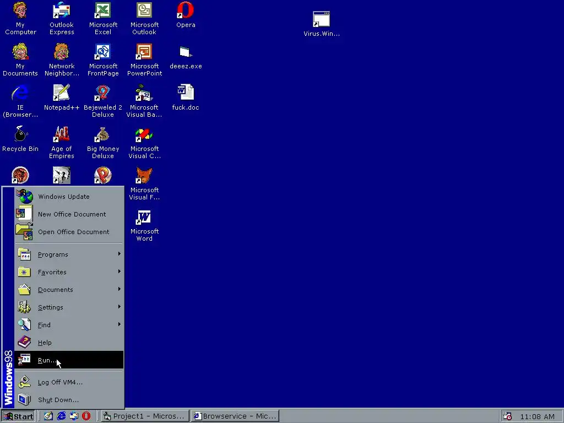The image size is (564, 423).
Task: Choose Windows Update in the Start menu
Action: [x=69, y=197]
